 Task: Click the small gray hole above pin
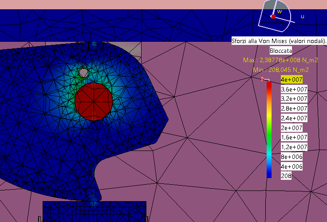point(83,73)
